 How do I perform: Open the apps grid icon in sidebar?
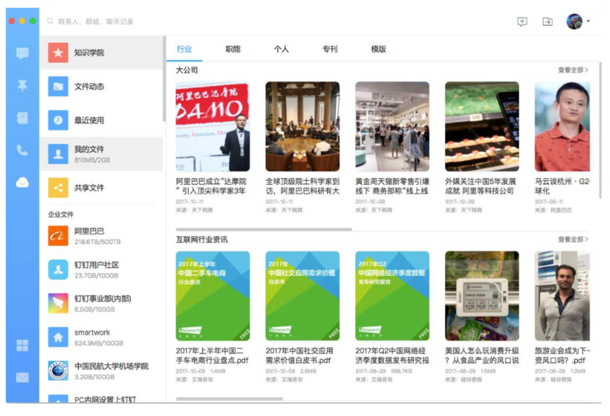click(x=22, y=346)
